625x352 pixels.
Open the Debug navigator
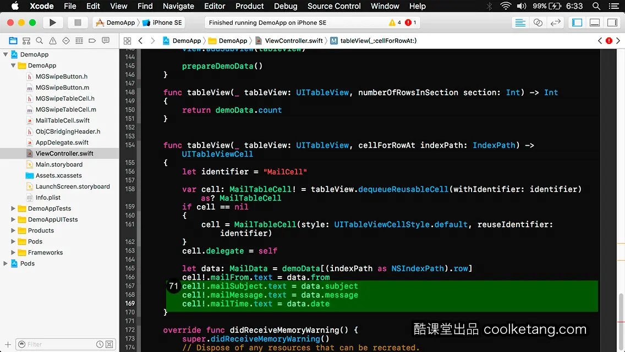pyautogui.click(x=79, y=41)
